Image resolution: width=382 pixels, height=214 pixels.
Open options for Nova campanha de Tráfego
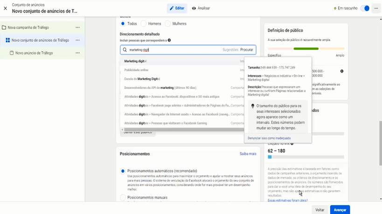click(77, 27)
